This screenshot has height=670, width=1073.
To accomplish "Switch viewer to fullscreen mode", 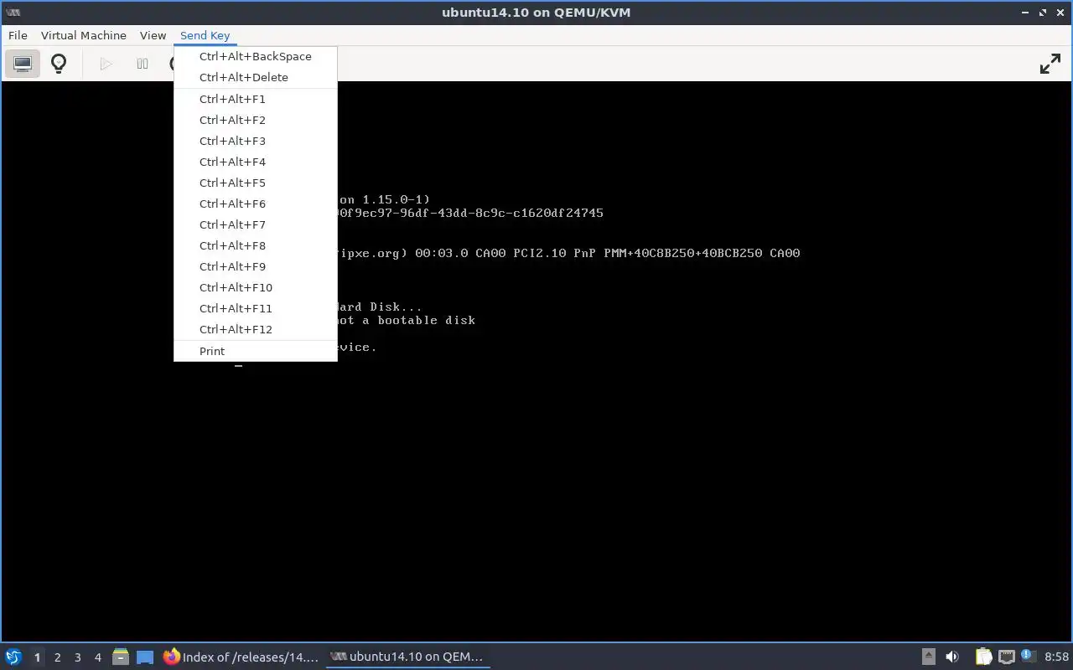I will pyautogui.click(x=1050, y=64).
